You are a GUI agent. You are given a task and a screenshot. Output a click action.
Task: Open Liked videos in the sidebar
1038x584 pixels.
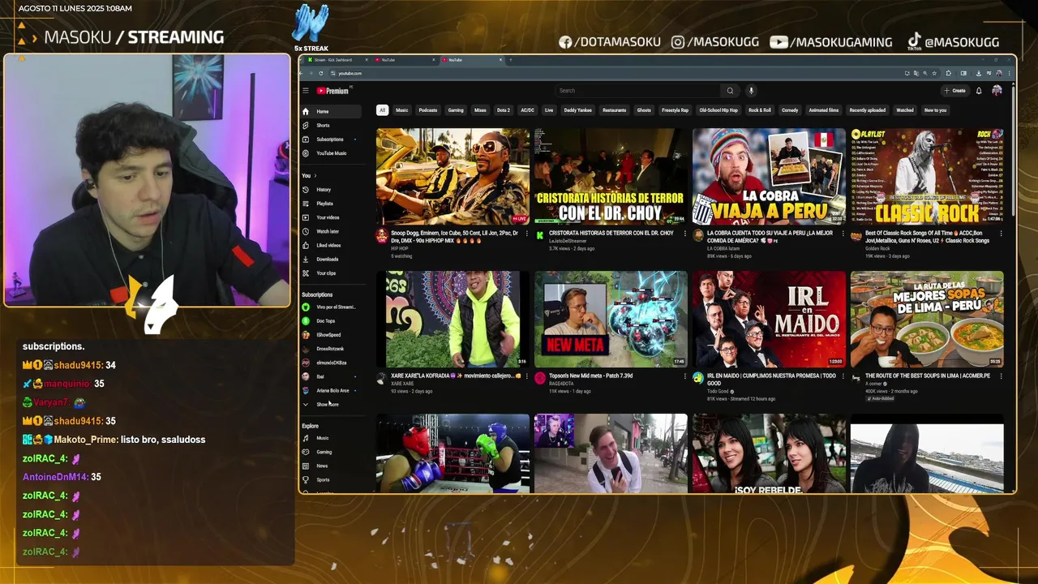click(x=331, y=245)
